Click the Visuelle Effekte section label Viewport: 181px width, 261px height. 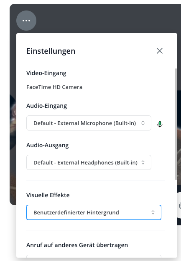pos(48,195)
